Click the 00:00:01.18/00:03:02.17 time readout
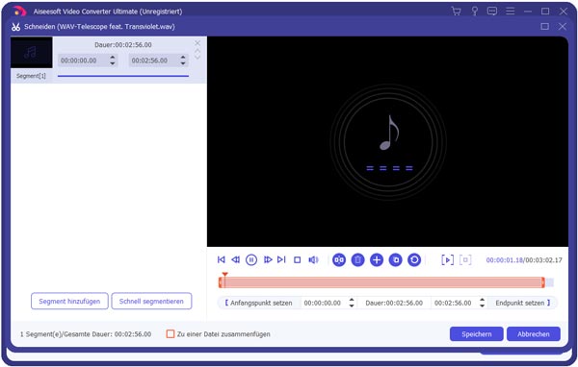The height and width of the screenshot is (367, 578). pyautogui.click(x=524, y=260)
